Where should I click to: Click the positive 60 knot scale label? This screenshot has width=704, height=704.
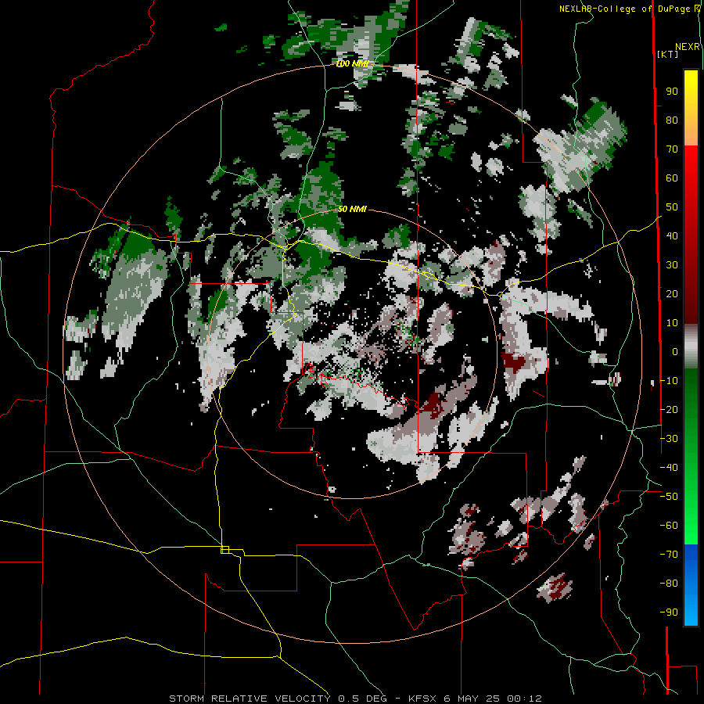[x=672, y=178]
